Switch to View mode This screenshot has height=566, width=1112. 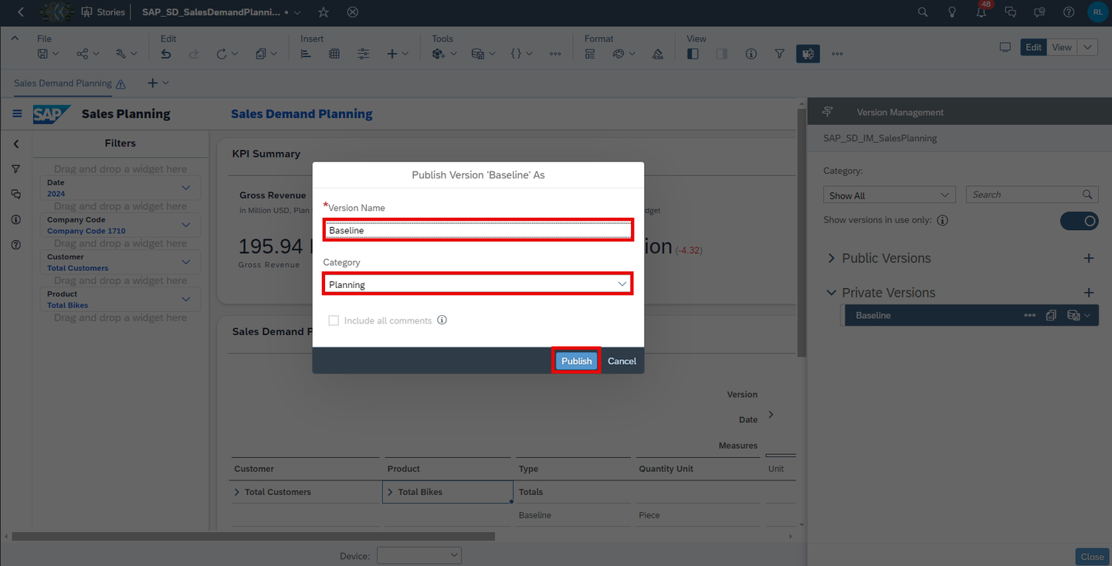click(1062, 47)
